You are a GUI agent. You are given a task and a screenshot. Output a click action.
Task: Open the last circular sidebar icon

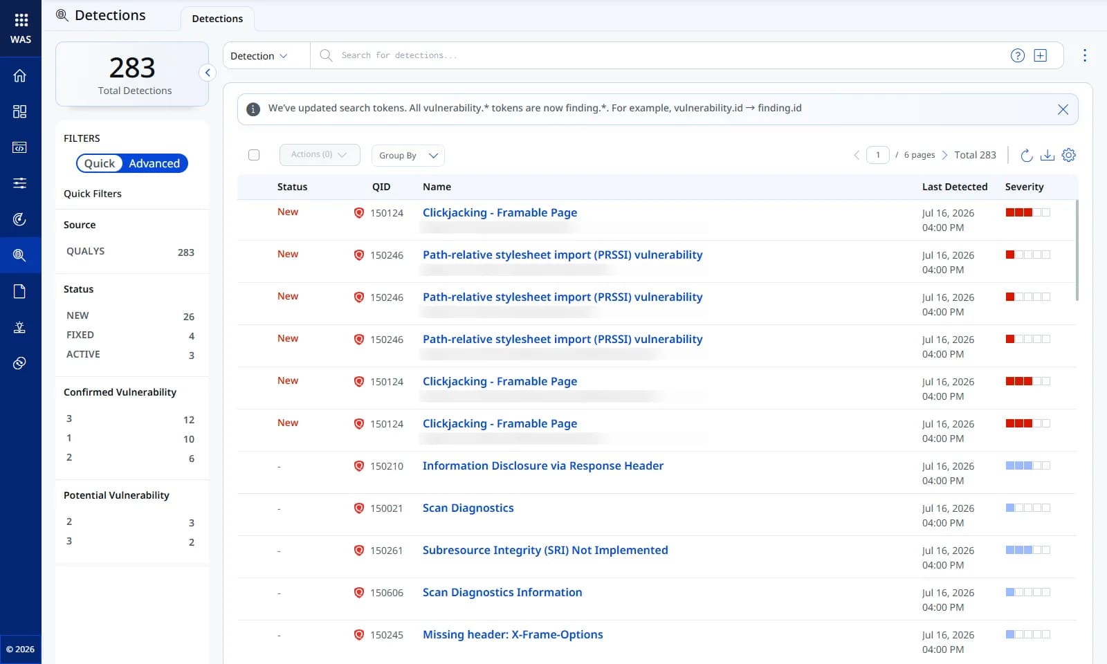[x=20, y=363]
